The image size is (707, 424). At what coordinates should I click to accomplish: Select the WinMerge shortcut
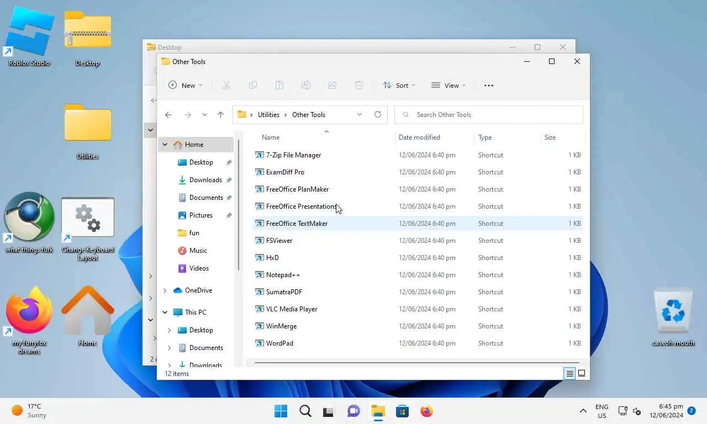[x=418, y=326]
